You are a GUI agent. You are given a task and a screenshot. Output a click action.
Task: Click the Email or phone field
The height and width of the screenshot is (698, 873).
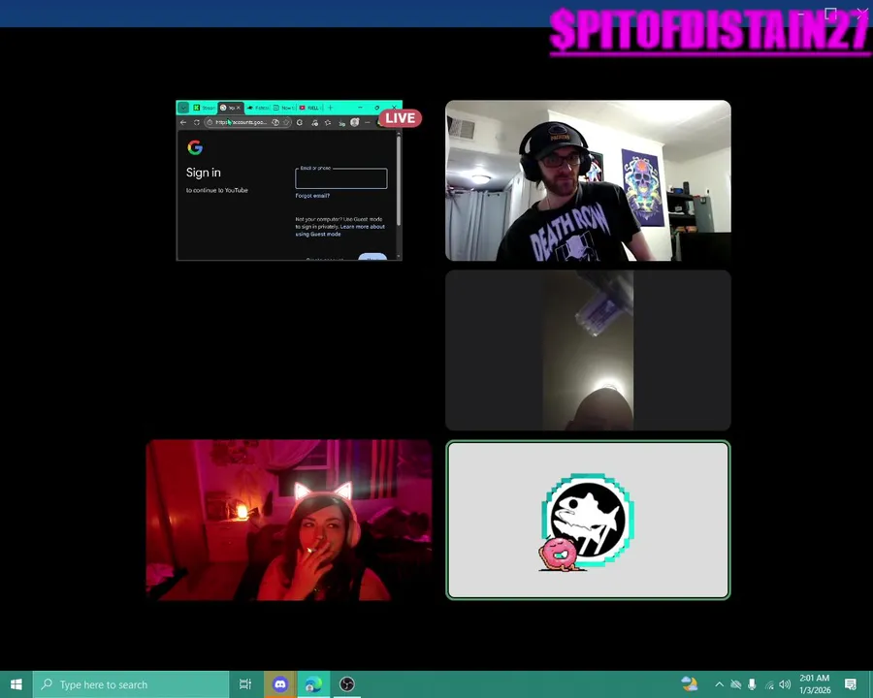[x=341, y=178]
